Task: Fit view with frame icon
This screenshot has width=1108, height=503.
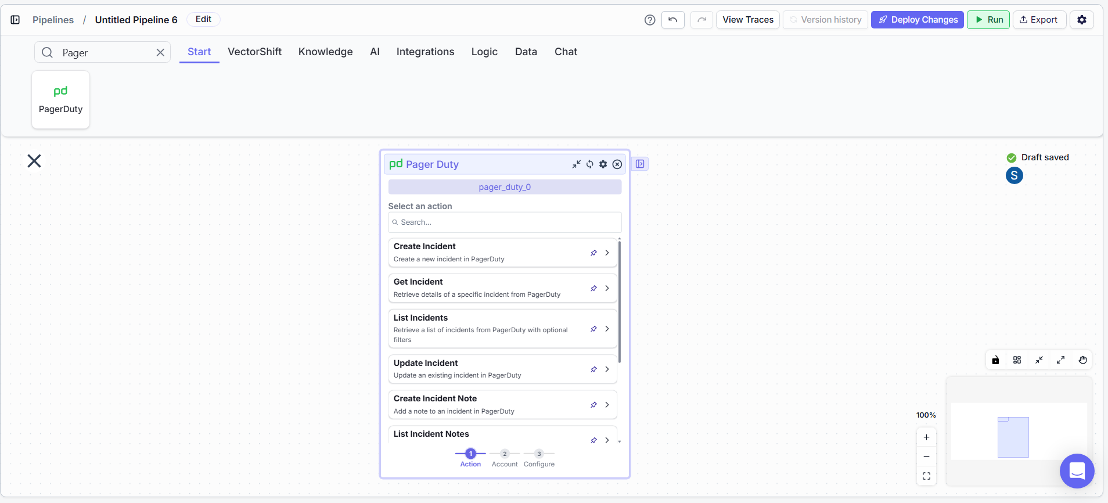Action: 926,476
